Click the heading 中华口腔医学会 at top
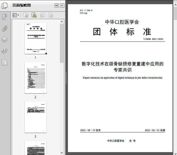 [x=122, y=22]
